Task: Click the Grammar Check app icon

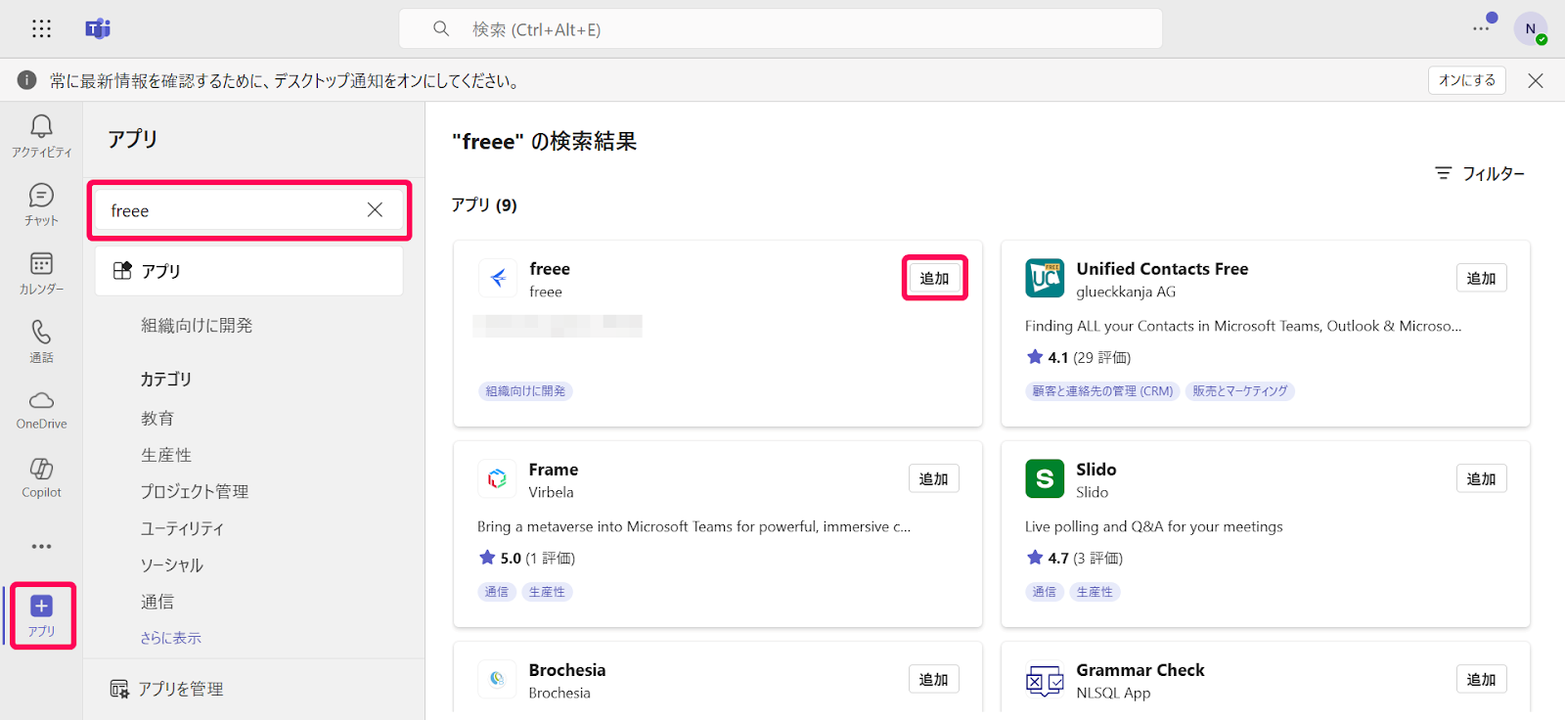Action: pos(1045,679)
